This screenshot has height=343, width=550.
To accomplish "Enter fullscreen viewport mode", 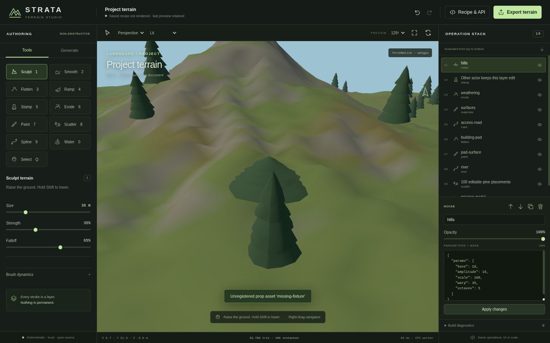I will [x=414, y=33].
